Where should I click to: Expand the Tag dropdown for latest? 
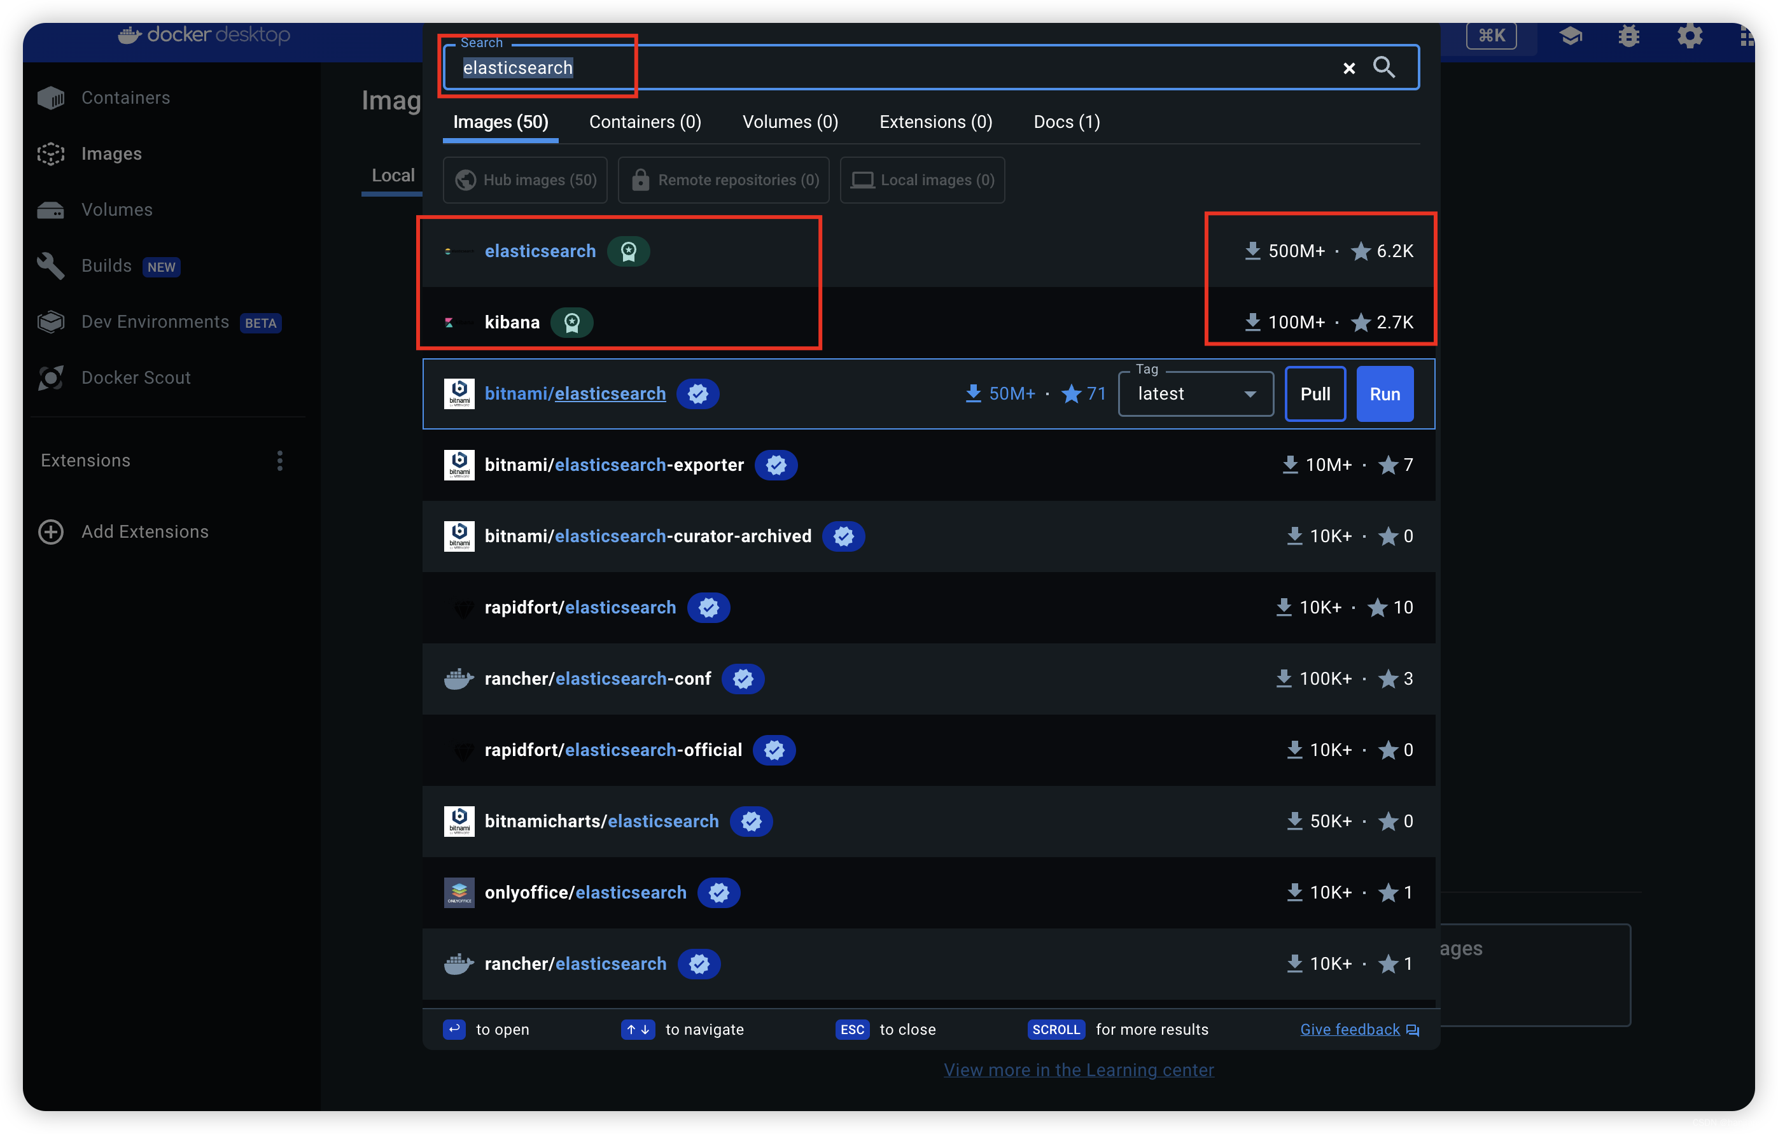click(x=1248, y=393)
